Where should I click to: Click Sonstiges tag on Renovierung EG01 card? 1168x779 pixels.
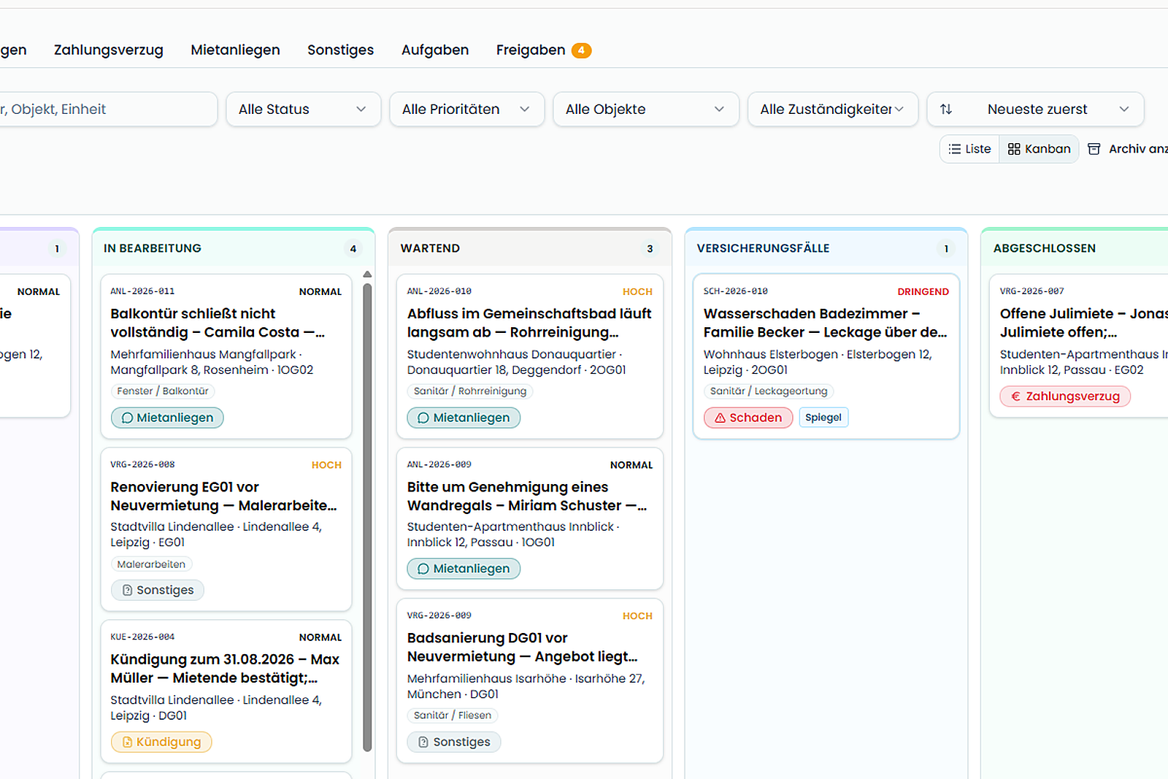[158, 590]
